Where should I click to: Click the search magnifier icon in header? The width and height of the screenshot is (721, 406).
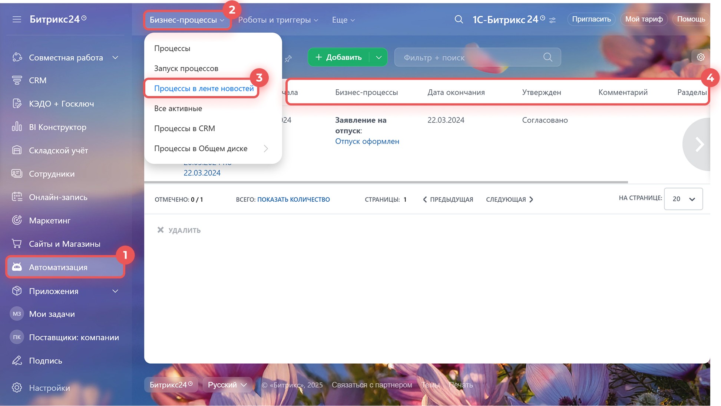pyautogui.click(x=459, y=19)
